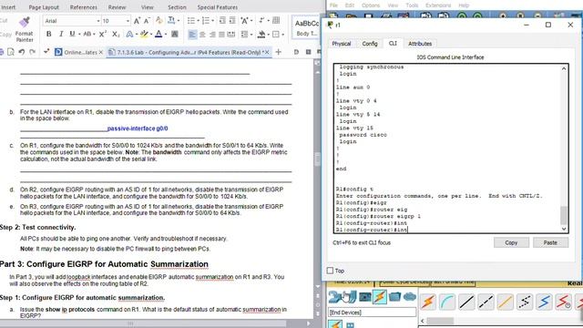Click print preview icon in quick access bar

[11, 52]
